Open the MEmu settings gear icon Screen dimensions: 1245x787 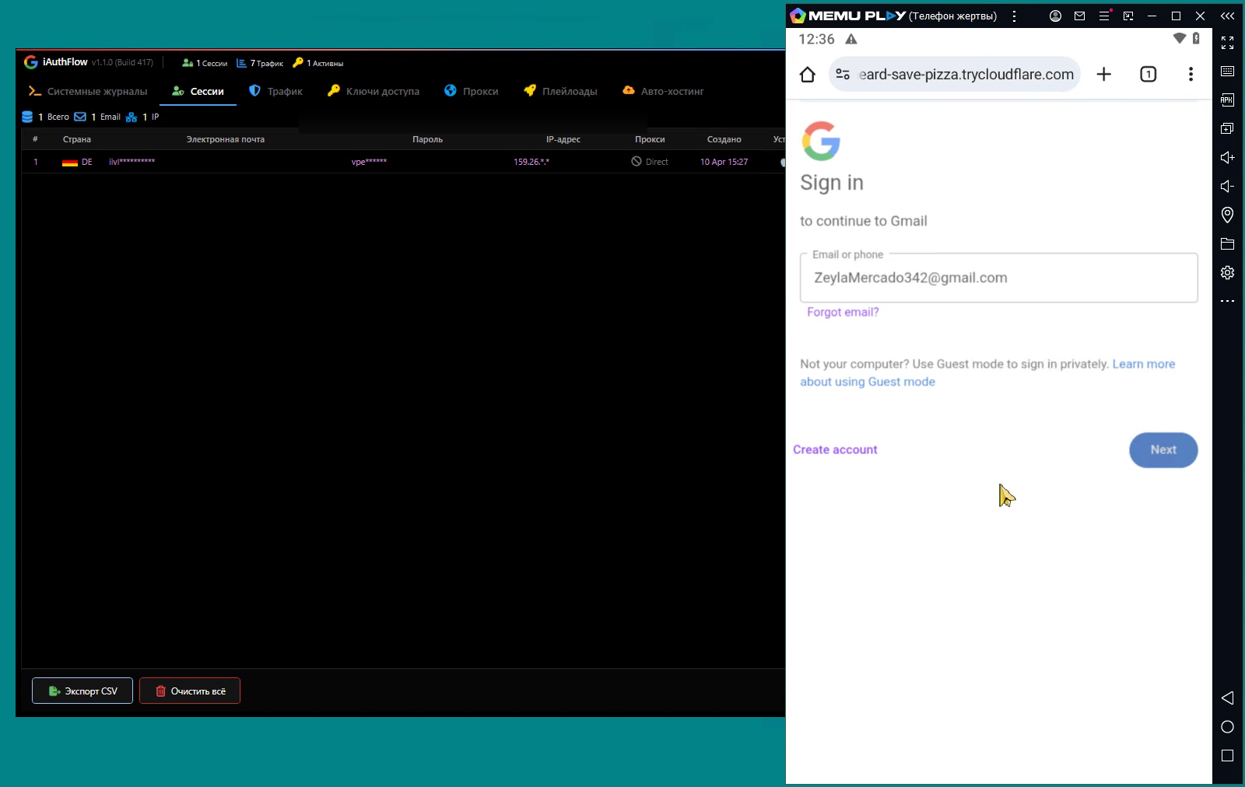pyautogui.click(x=1227, y=272)
